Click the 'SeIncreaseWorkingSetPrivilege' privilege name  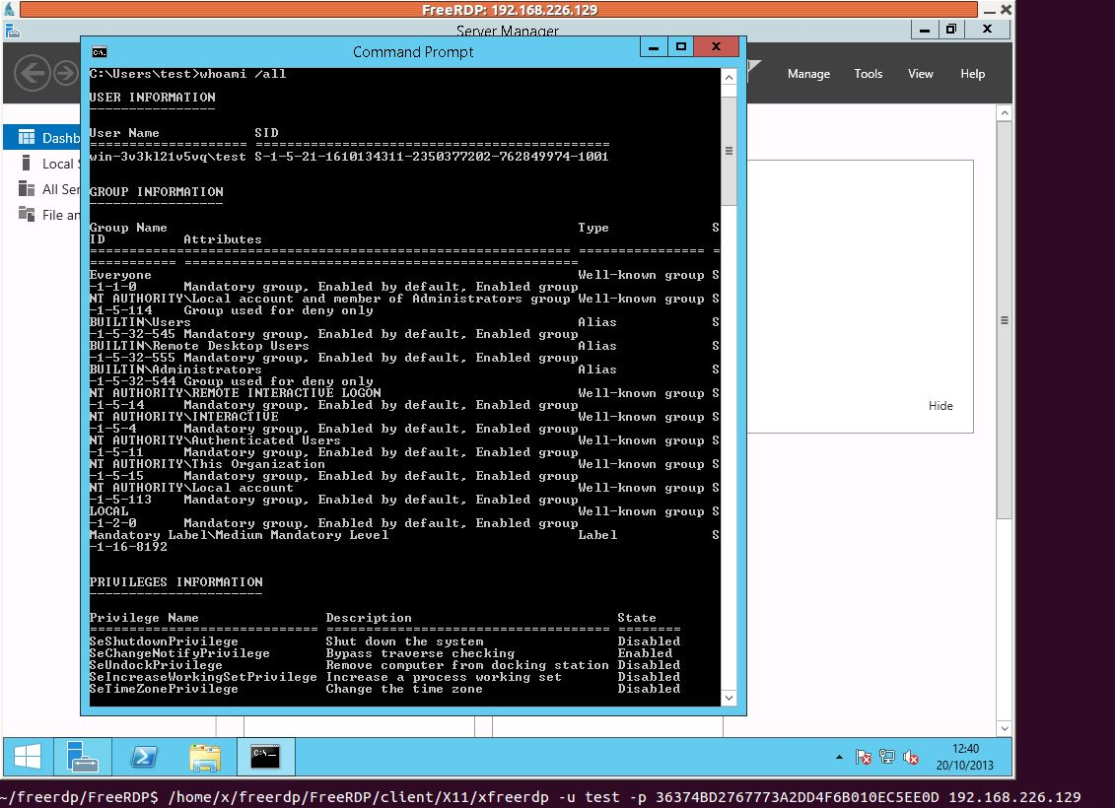[x=203, y=677]
